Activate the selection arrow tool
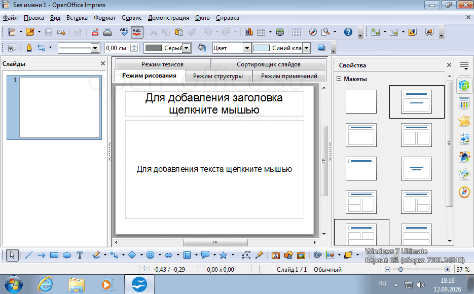Viewport: 474px width, 294px height. tap(12, 255)
